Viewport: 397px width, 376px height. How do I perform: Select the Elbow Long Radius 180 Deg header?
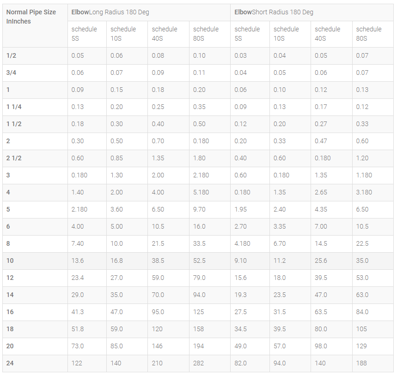pos(110,12)
